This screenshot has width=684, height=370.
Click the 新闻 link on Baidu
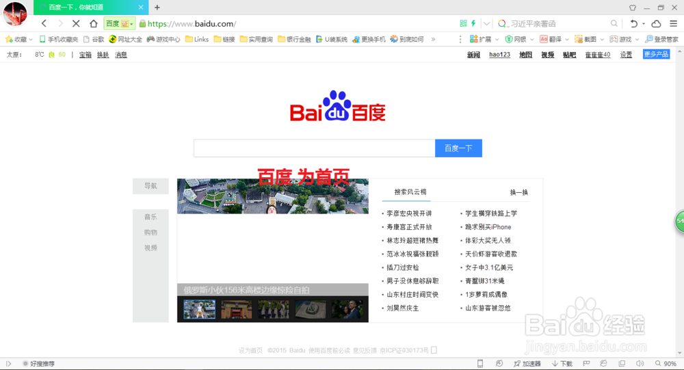[473, 55]
